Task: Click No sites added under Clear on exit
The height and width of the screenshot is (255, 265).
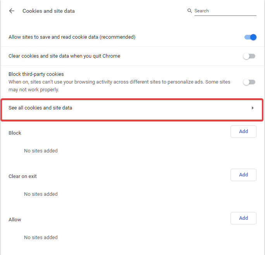Action: click(x=41, y=194)
